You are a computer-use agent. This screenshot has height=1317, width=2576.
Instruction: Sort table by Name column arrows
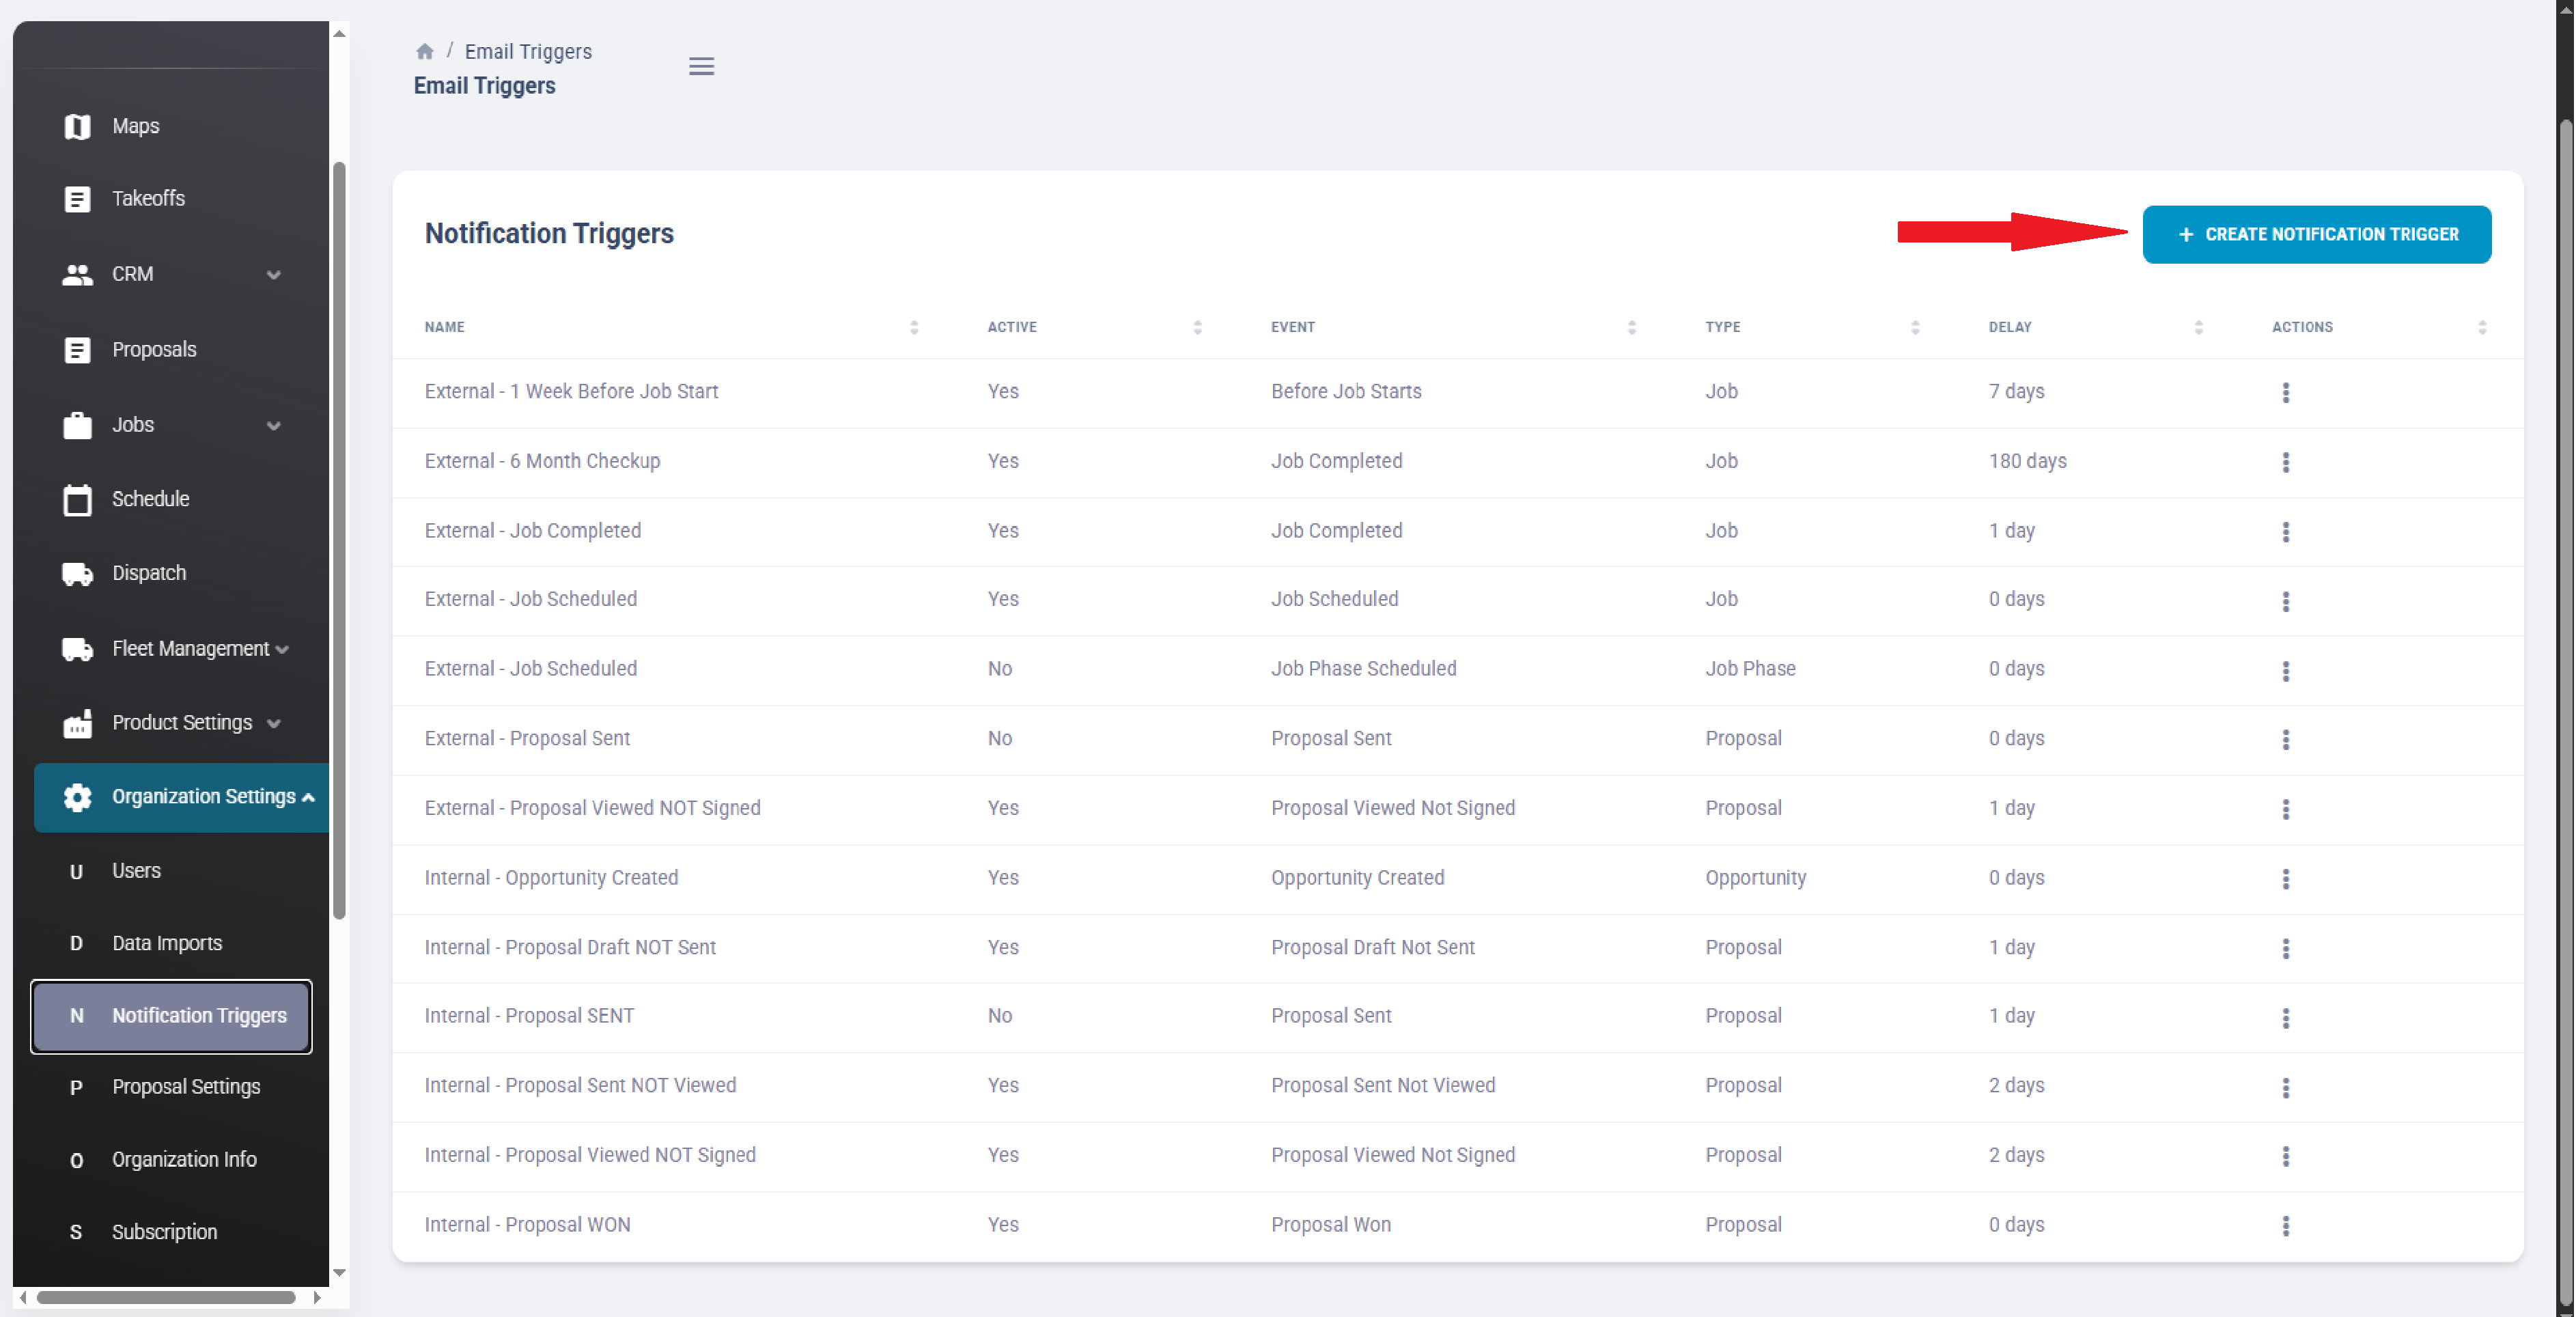click(x=913, y=328)
